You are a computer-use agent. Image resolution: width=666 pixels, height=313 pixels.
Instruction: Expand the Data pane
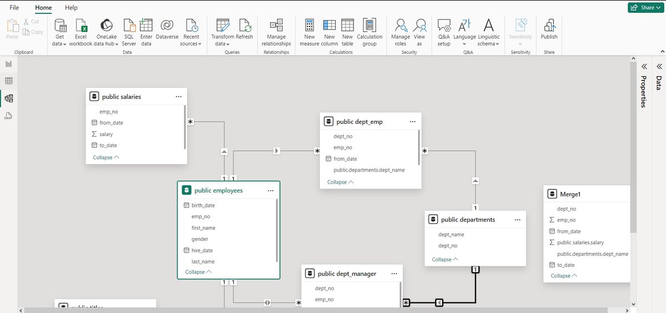point(659,65)
